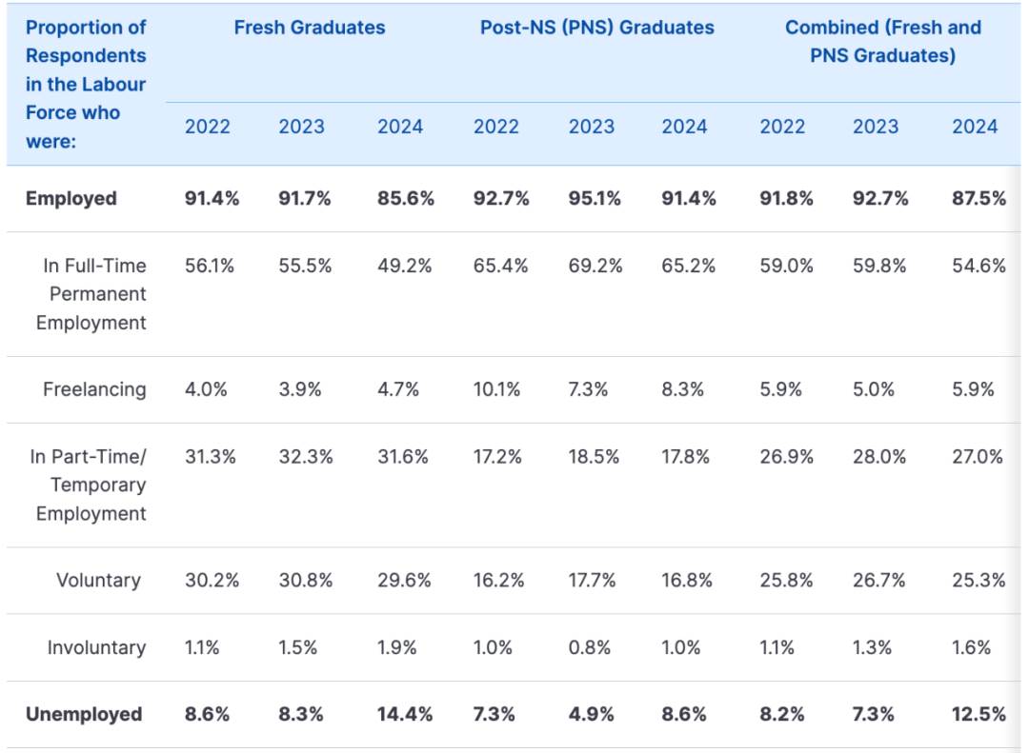The height and width of the screenshot is (753, 1029).
Task: Select the Voluntary row label
Action: pyautogui.click(x=98, y=580)
